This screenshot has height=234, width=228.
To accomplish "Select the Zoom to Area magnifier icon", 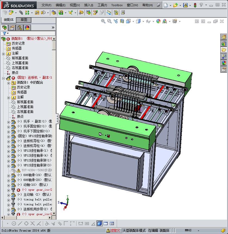I will click(109, 21).
